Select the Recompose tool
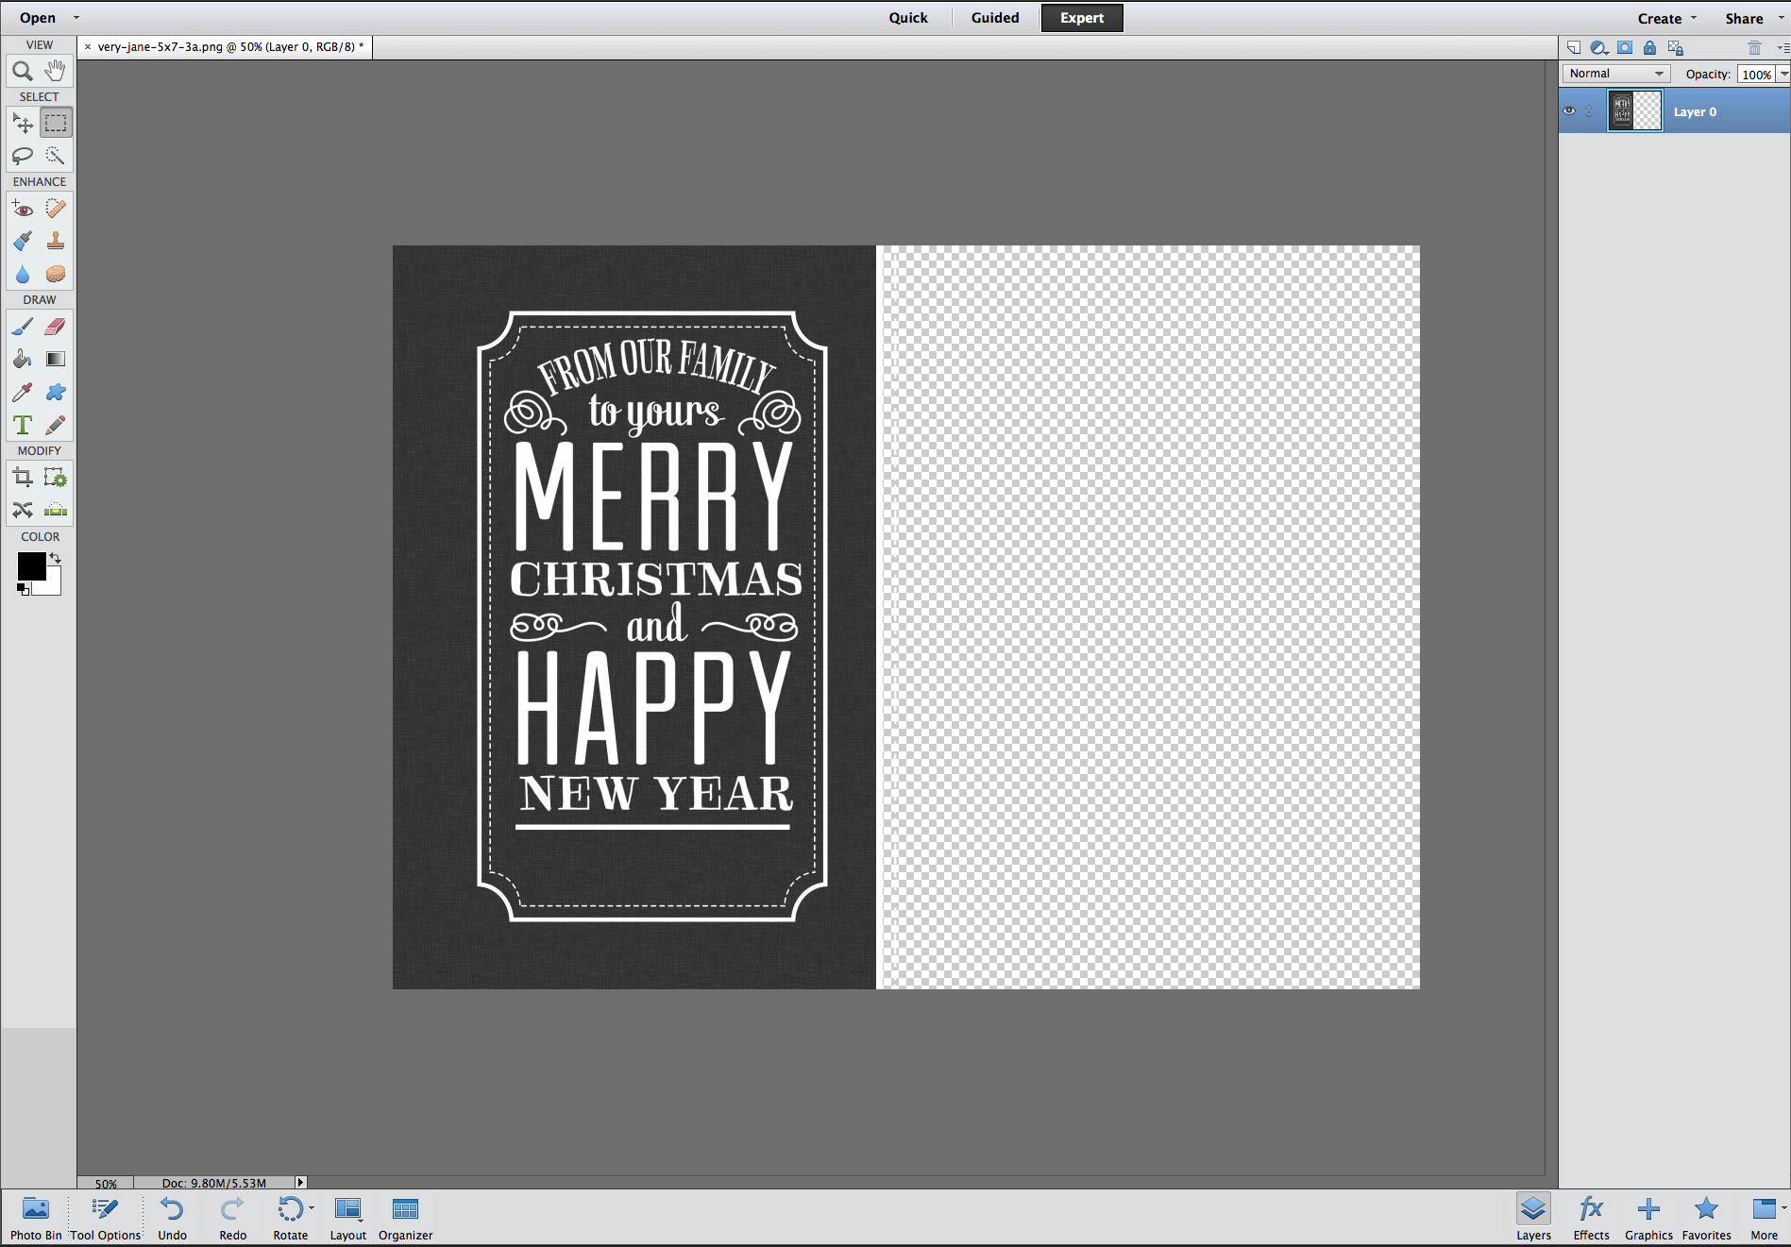 click(56, 478)
